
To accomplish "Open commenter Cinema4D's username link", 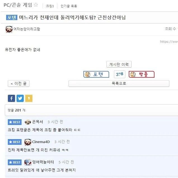I will coord(41,142).
